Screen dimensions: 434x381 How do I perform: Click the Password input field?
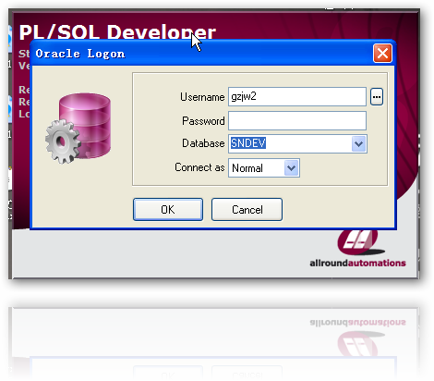pyautogui.click(x=297, y=120)
